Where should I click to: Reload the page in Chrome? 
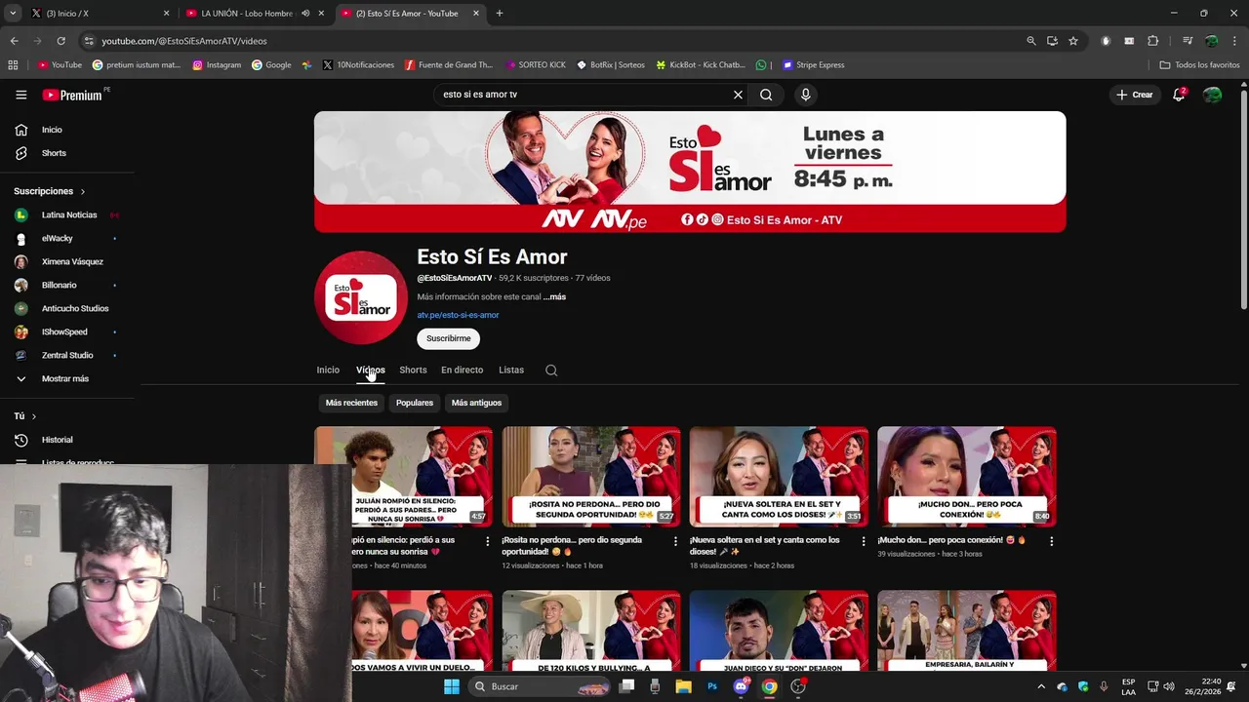(x=60, y=41)
